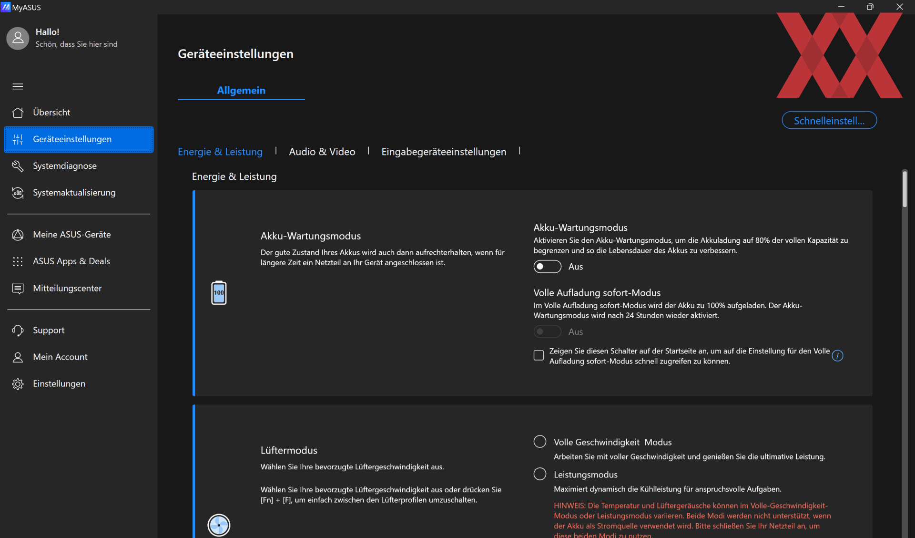Switch to Audio & Video section
The image size is (915, 538).
322,152
